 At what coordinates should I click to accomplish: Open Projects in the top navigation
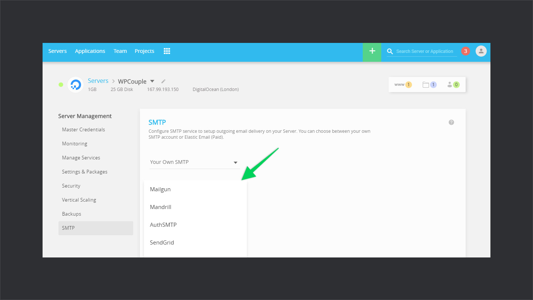(144, 51)
